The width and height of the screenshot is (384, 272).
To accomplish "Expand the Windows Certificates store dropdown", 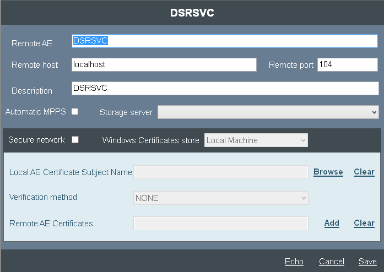I will (x=256, y=140).
